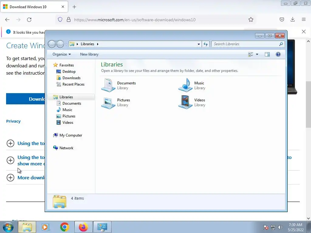Expand 'show more' section plus icon
Viewport: 311px width, 233px height.
11,160
